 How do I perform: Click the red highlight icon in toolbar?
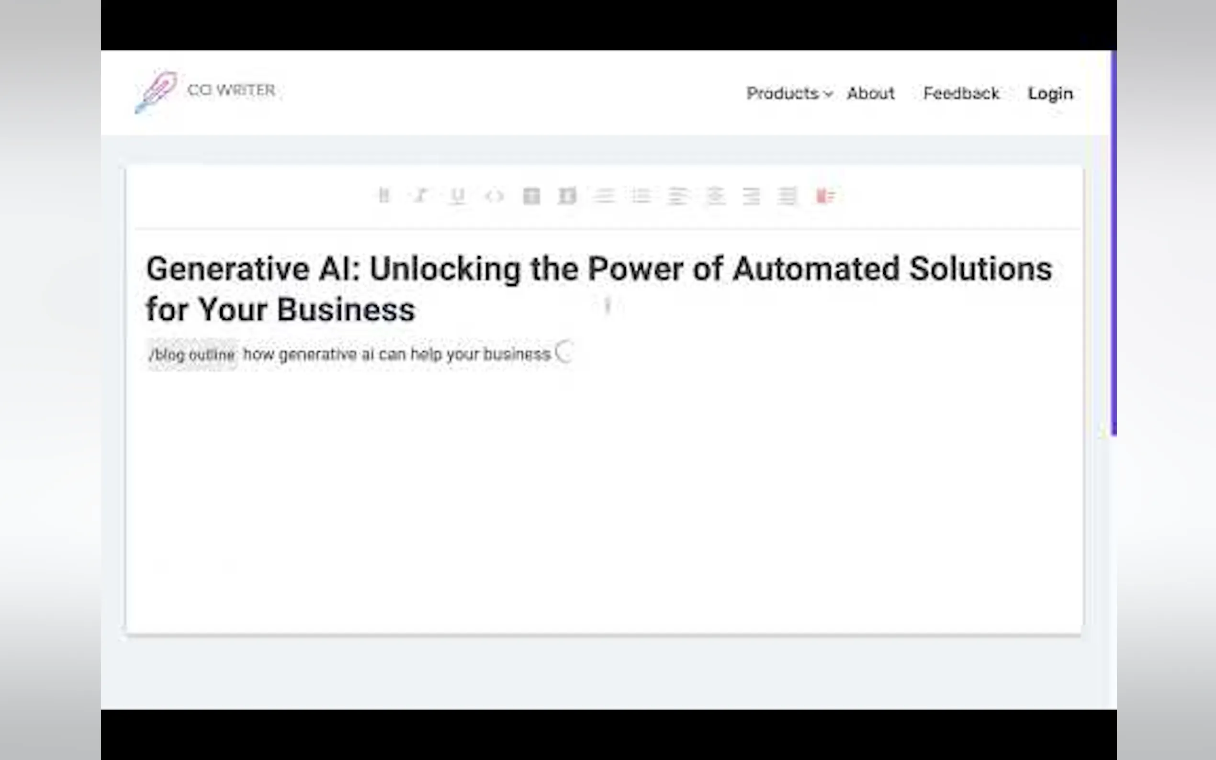click(x=825, y=196)
